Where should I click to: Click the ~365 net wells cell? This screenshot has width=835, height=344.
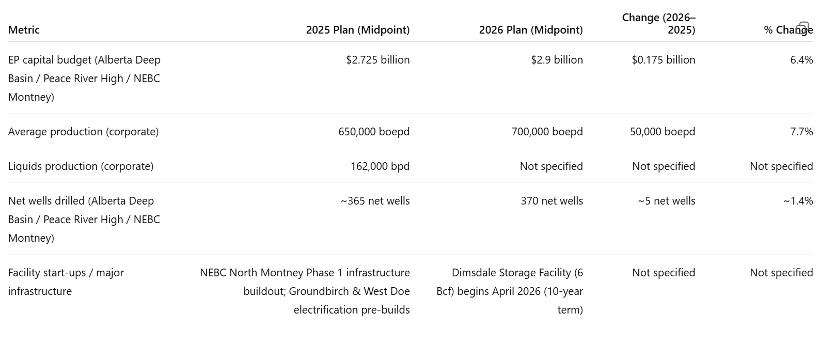(375, 201)
